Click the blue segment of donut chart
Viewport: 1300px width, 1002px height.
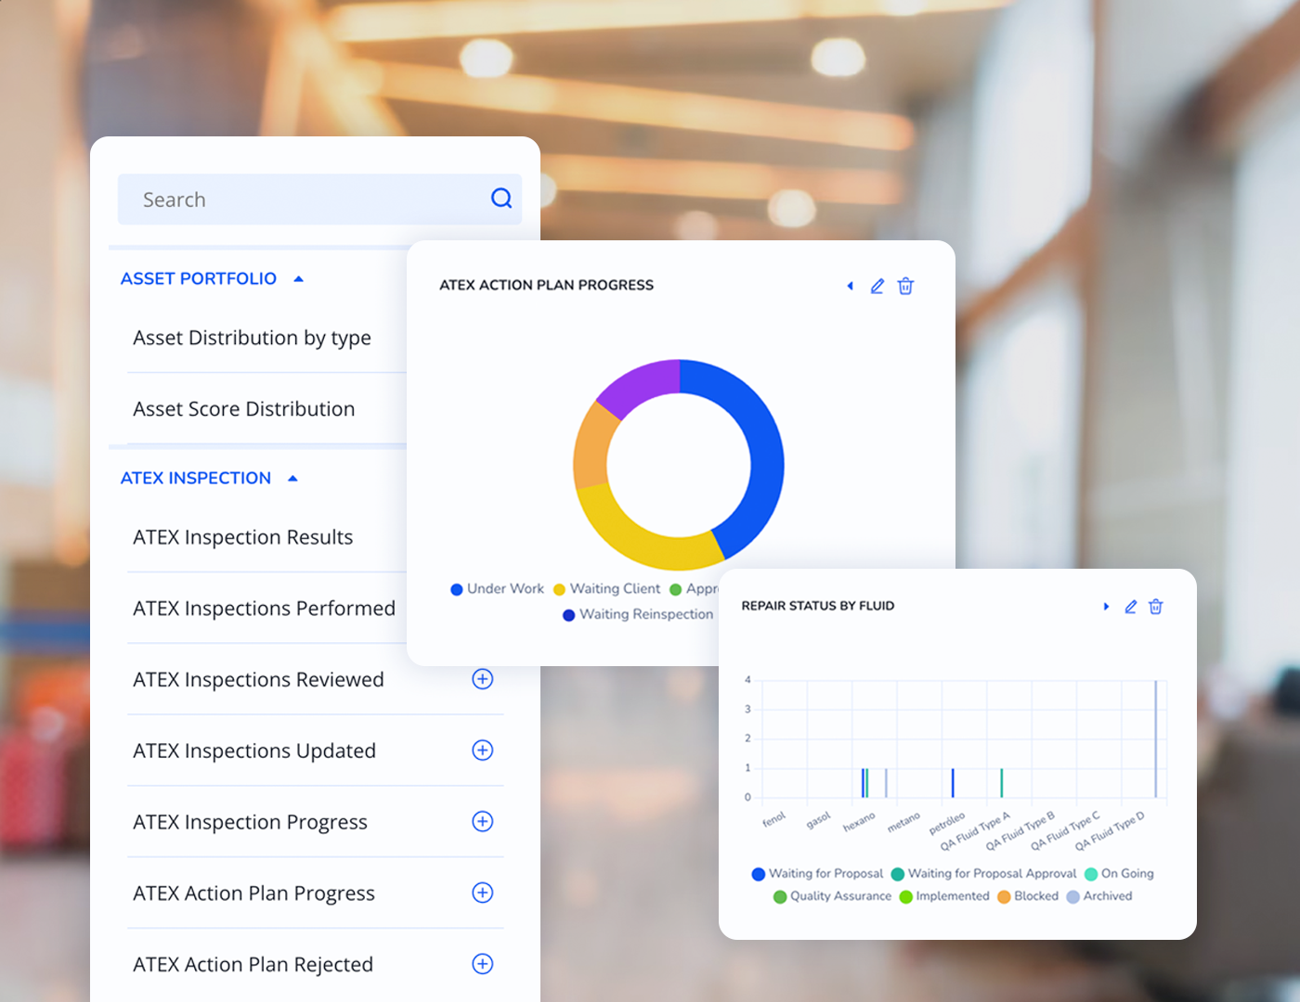click(x=759, y=438)
